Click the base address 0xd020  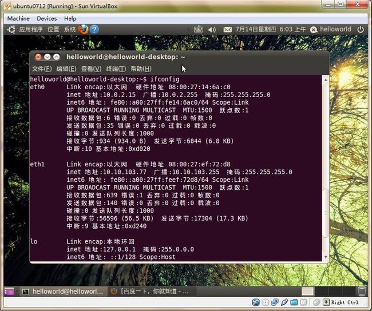coord(139,149)
